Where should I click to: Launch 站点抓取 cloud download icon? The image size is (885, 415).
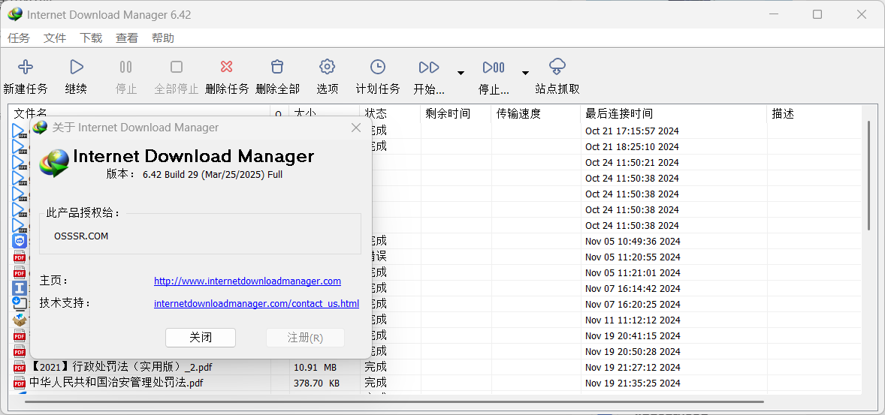click(557, 67)
